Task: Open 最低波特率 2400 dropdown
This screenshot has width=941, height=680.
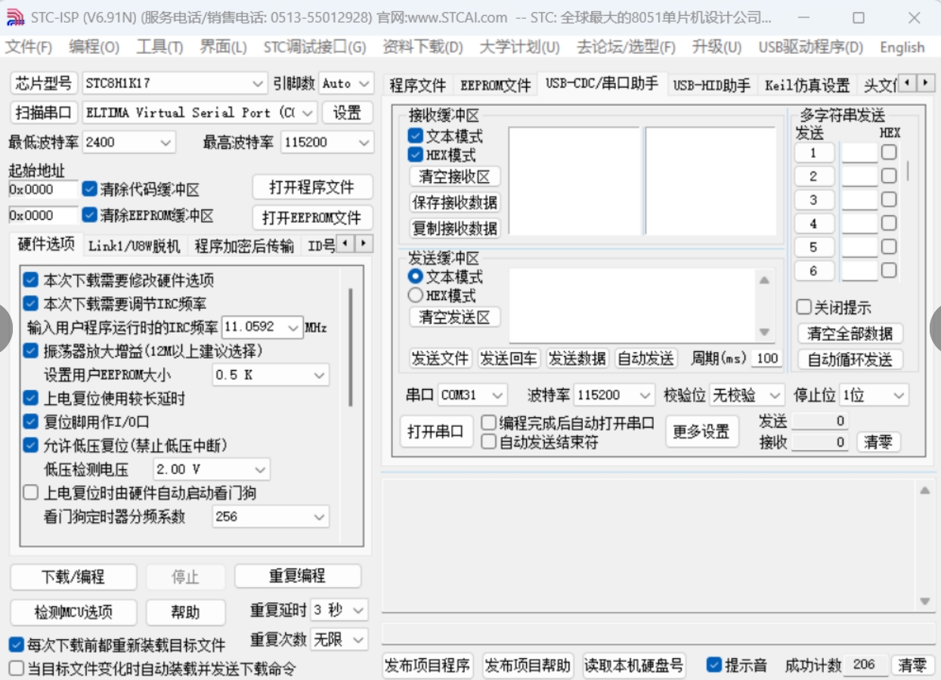Action: 128,142
